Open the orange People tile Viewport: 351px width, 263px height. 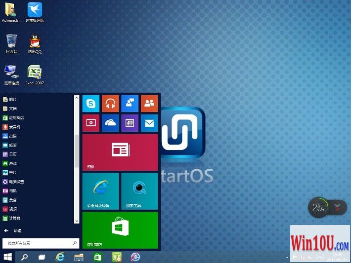click(x=149, y=104)
